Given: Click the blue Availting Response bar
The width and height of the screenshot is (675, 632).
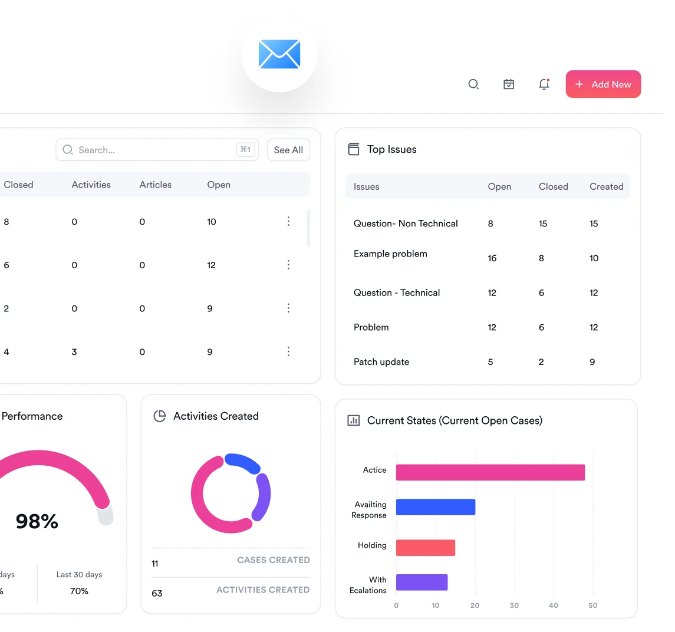Looking at the screenshot, I should [436, 506].
